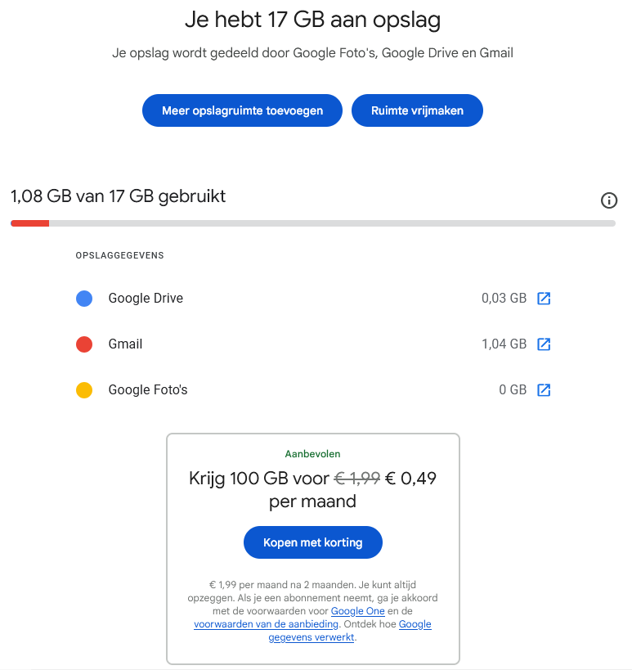The image size is (632, 670).
Task: Click Kopen met korting
Action: 312,542
